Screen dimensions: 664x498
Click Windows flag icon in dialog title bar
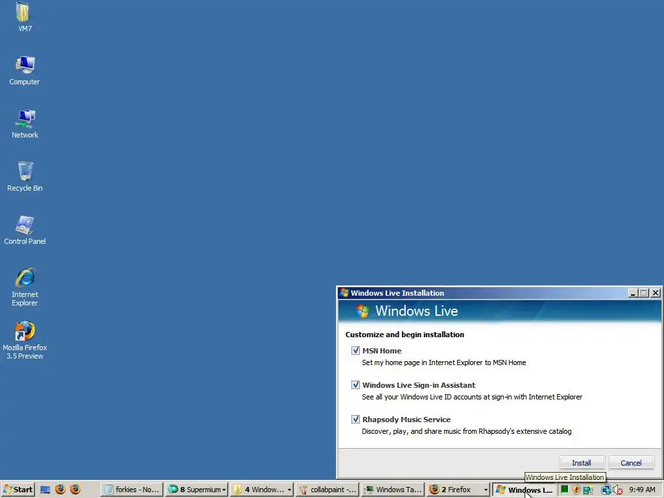344,292
